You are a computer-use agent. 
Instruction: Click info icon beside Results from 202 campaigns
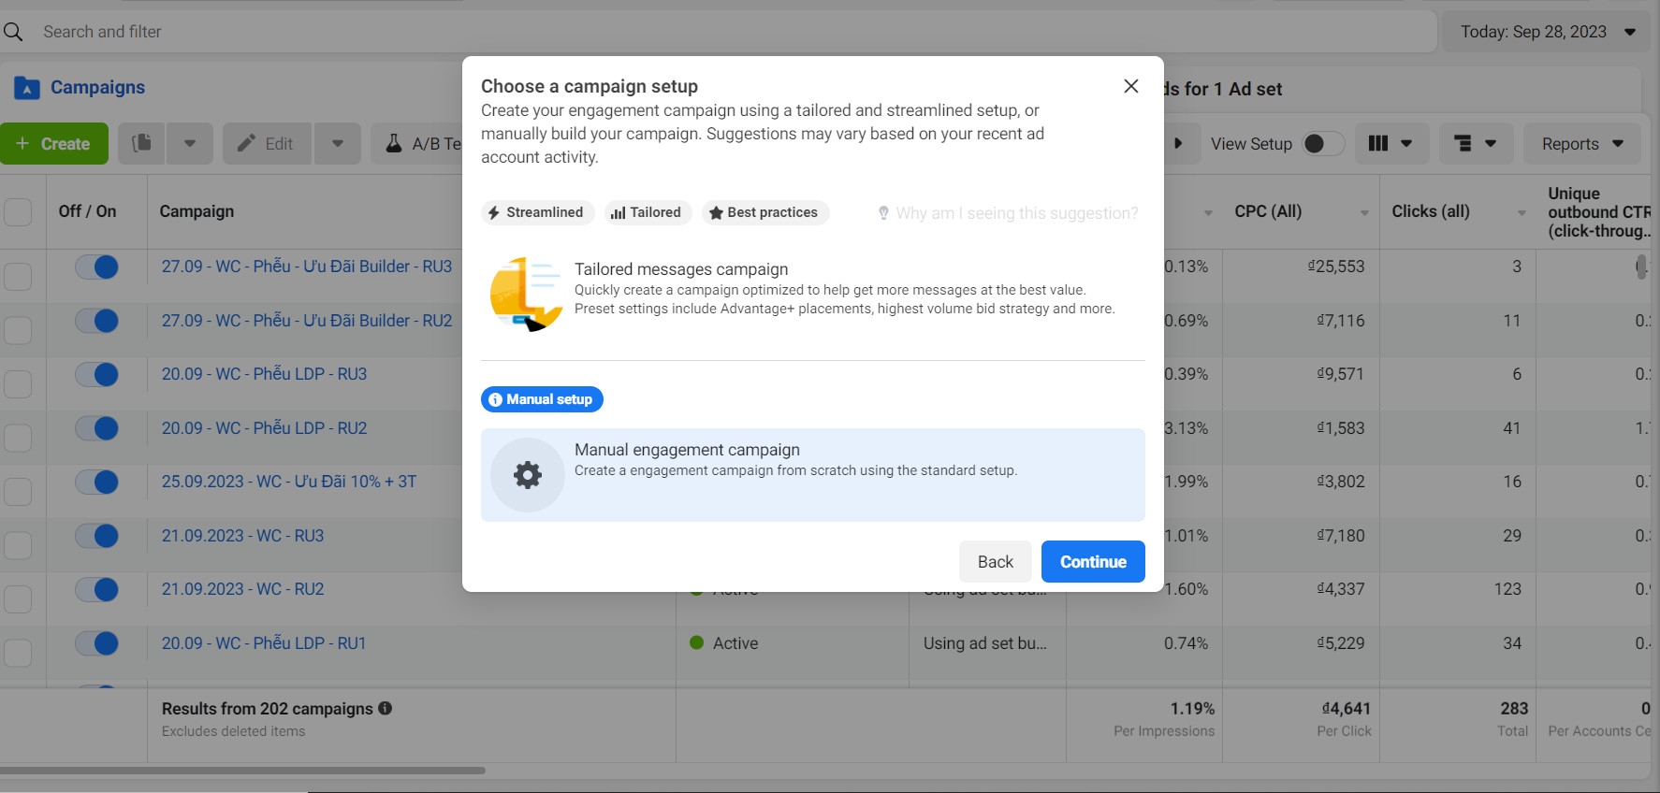[385, 709]
